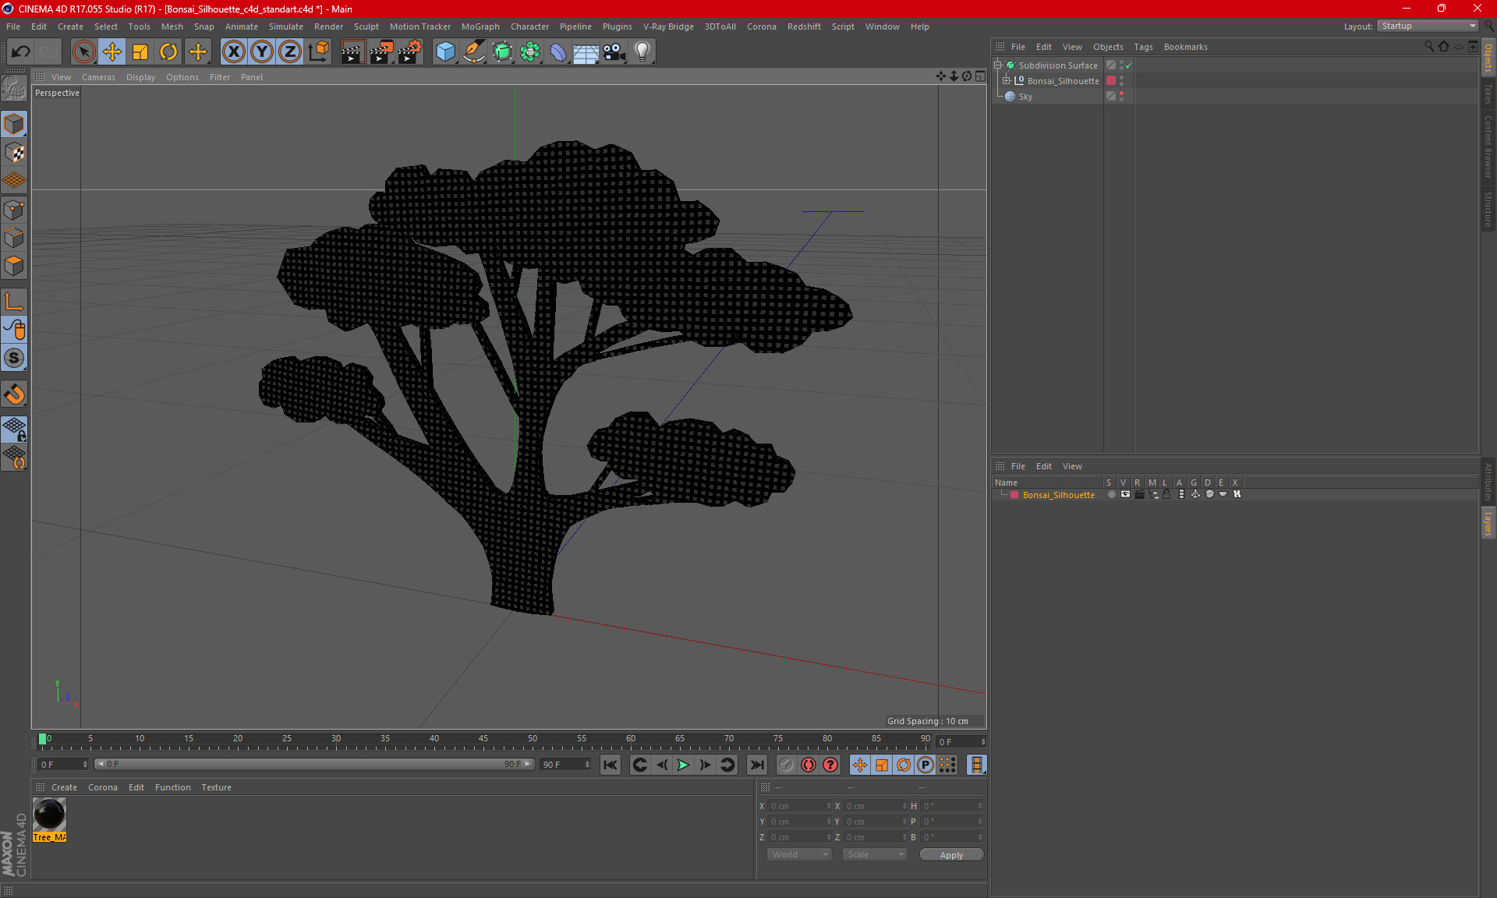Add a Camera object

coord(614,52)
